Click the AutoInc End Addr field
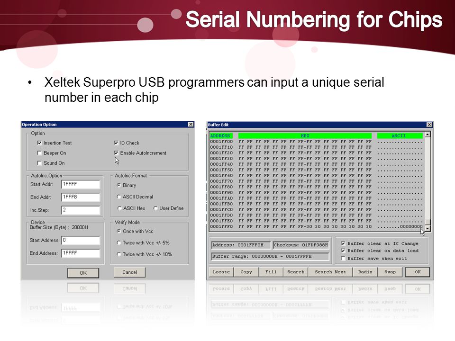Screen dimensions: 455x341 click(81, 197)
